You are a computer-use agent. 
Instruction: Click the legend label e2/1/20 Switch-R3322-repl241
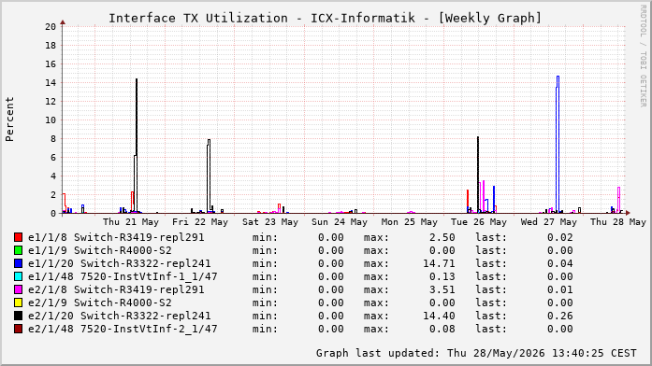point(120,316)
